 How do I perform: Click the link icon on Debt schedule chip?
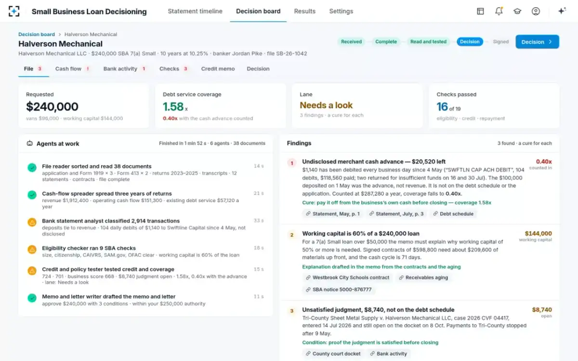point(435,214)
